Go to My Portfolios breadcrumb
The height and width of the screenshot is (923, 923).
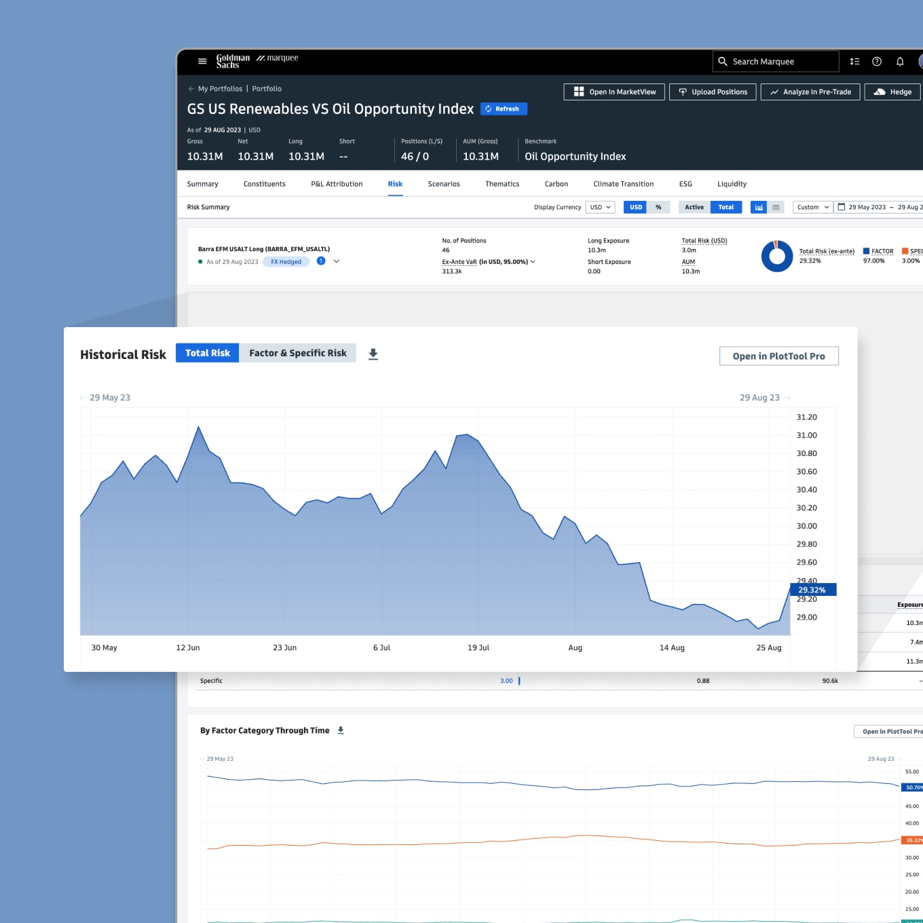(220, 89)
